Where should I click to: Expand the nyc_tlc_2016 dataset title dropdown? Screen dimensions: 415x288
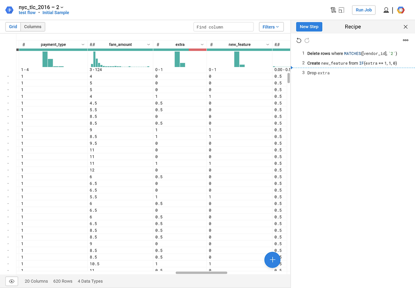coord(62,7)
